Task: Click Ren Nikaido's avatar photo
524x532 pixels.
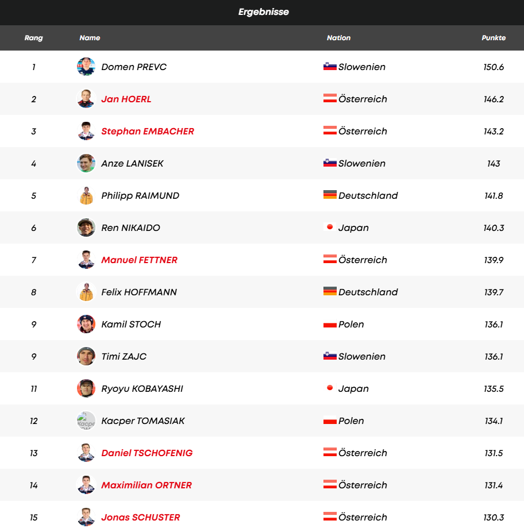Action: [86, 228]
